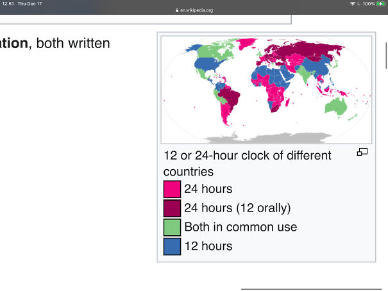Click the dark magenta legend swatch

pos(172,208)
